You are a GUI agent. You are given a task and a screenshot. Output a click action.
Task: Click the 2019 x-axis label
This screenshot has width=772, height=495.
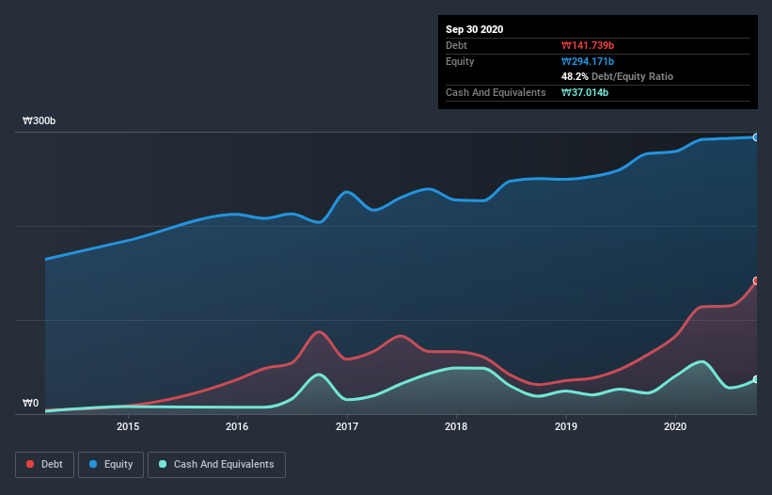566,426
